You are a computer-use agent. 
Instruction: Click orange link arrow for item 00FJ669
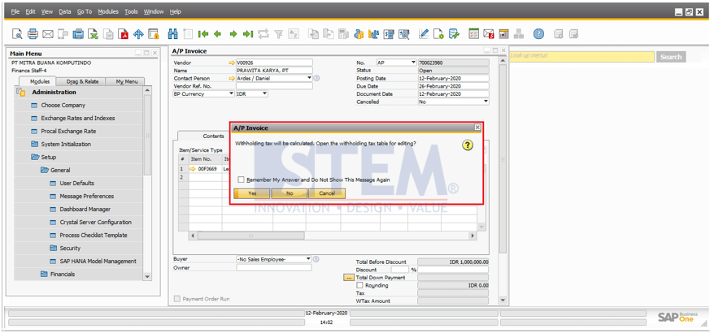click(x=193, y=169)
